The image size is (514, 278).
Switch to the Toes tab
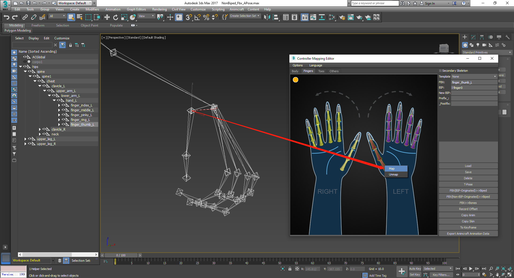(x=321, y=71)
